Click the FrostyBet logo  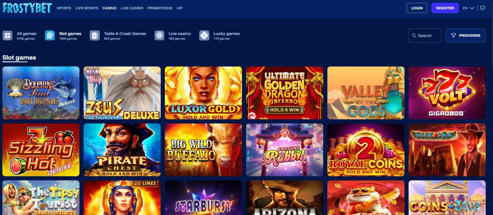pyautogui.click(x=27, y=8)
